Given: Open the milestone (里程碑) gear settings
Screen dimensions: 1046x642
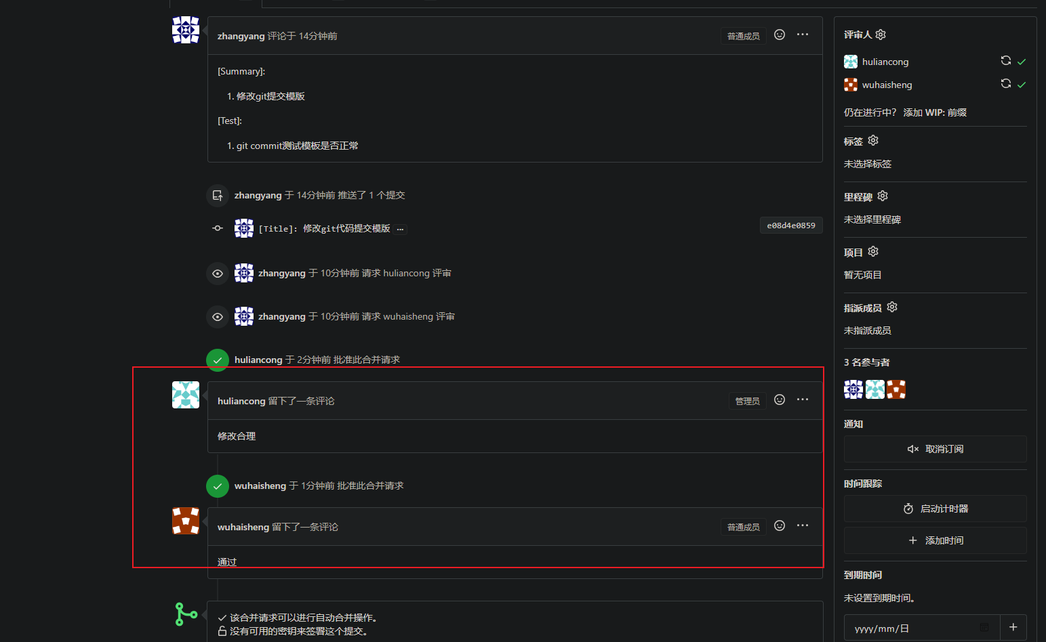Looking at the screenshot, I should [883, 196].
